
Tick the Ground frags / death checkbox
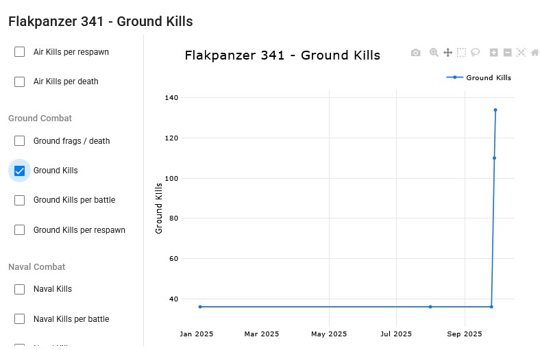tap(20, 141)
